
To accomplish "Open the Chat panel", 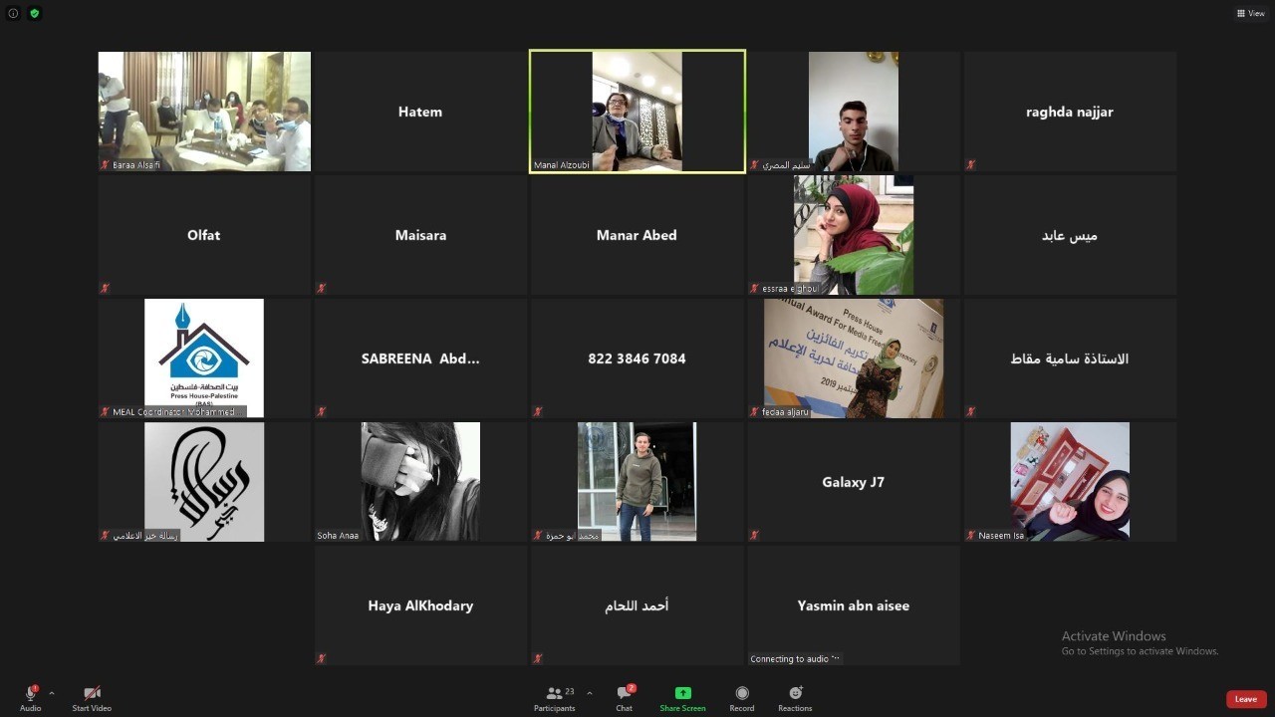I will (624, 698).
